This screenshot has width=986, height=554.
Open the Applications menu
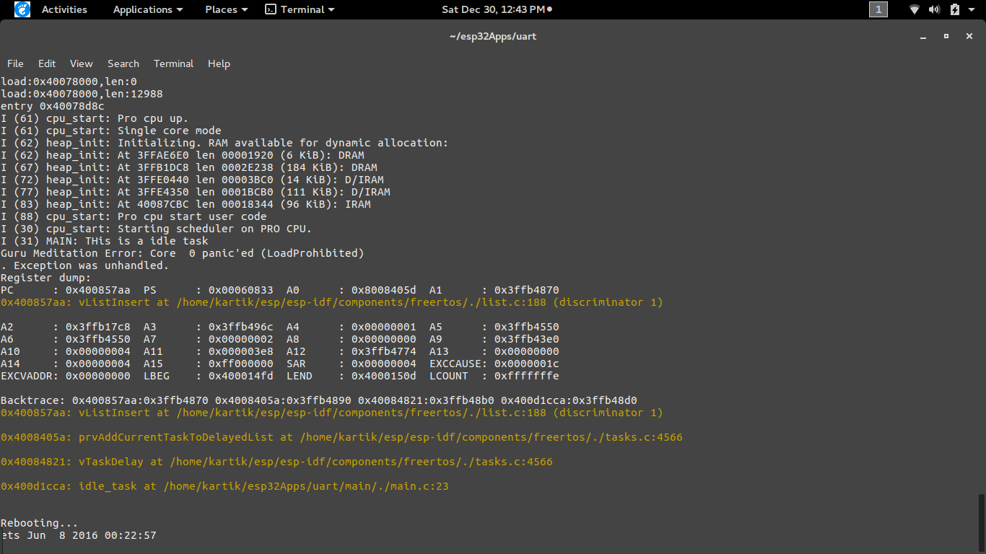[x=148, y=9]
